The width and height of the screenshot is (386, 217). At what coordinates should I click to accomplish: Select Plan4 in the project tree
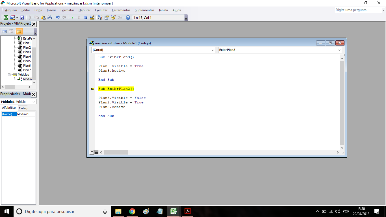click(x=27, y=57)
